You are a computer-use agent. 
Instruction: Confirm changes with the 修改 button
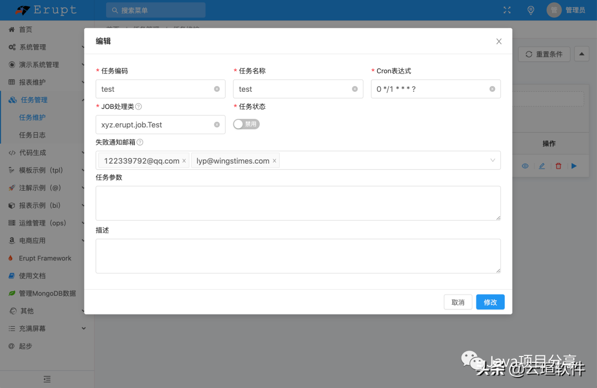(x=490, y=302)
